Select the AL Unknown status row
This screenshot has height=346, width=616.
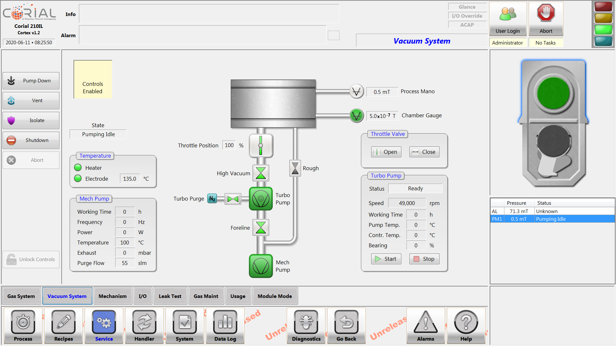click(x=552, y=211)
